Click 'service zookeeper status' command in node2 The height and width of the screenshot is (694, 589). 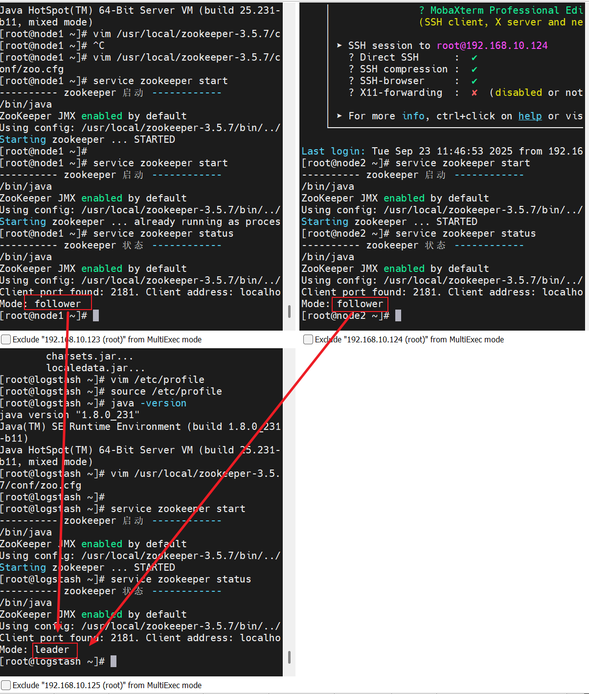[466, 233]
